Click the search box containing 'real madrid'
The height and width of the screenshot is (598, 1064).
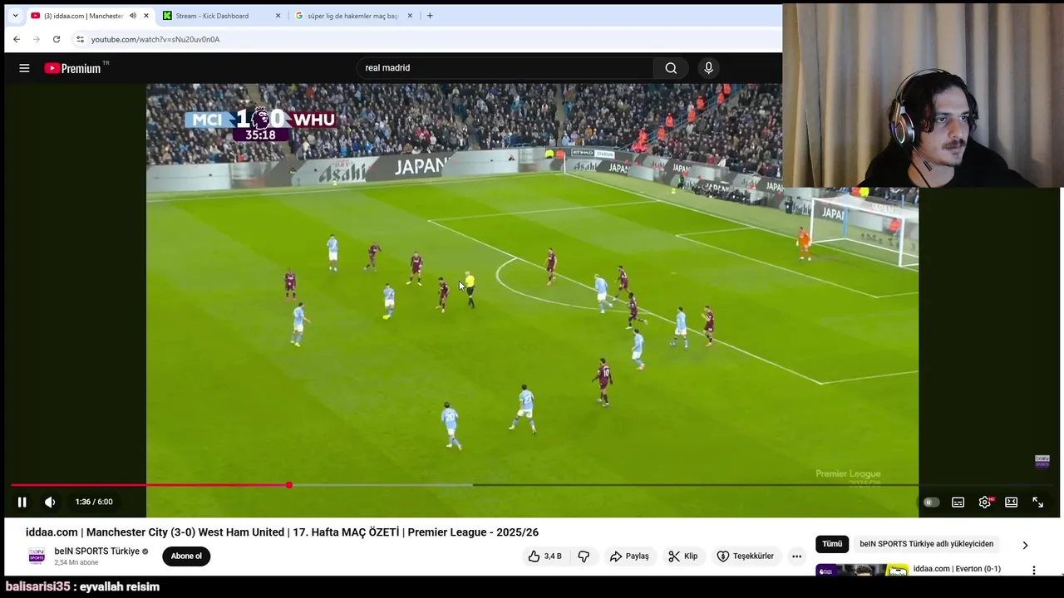[x=507, y=68]
